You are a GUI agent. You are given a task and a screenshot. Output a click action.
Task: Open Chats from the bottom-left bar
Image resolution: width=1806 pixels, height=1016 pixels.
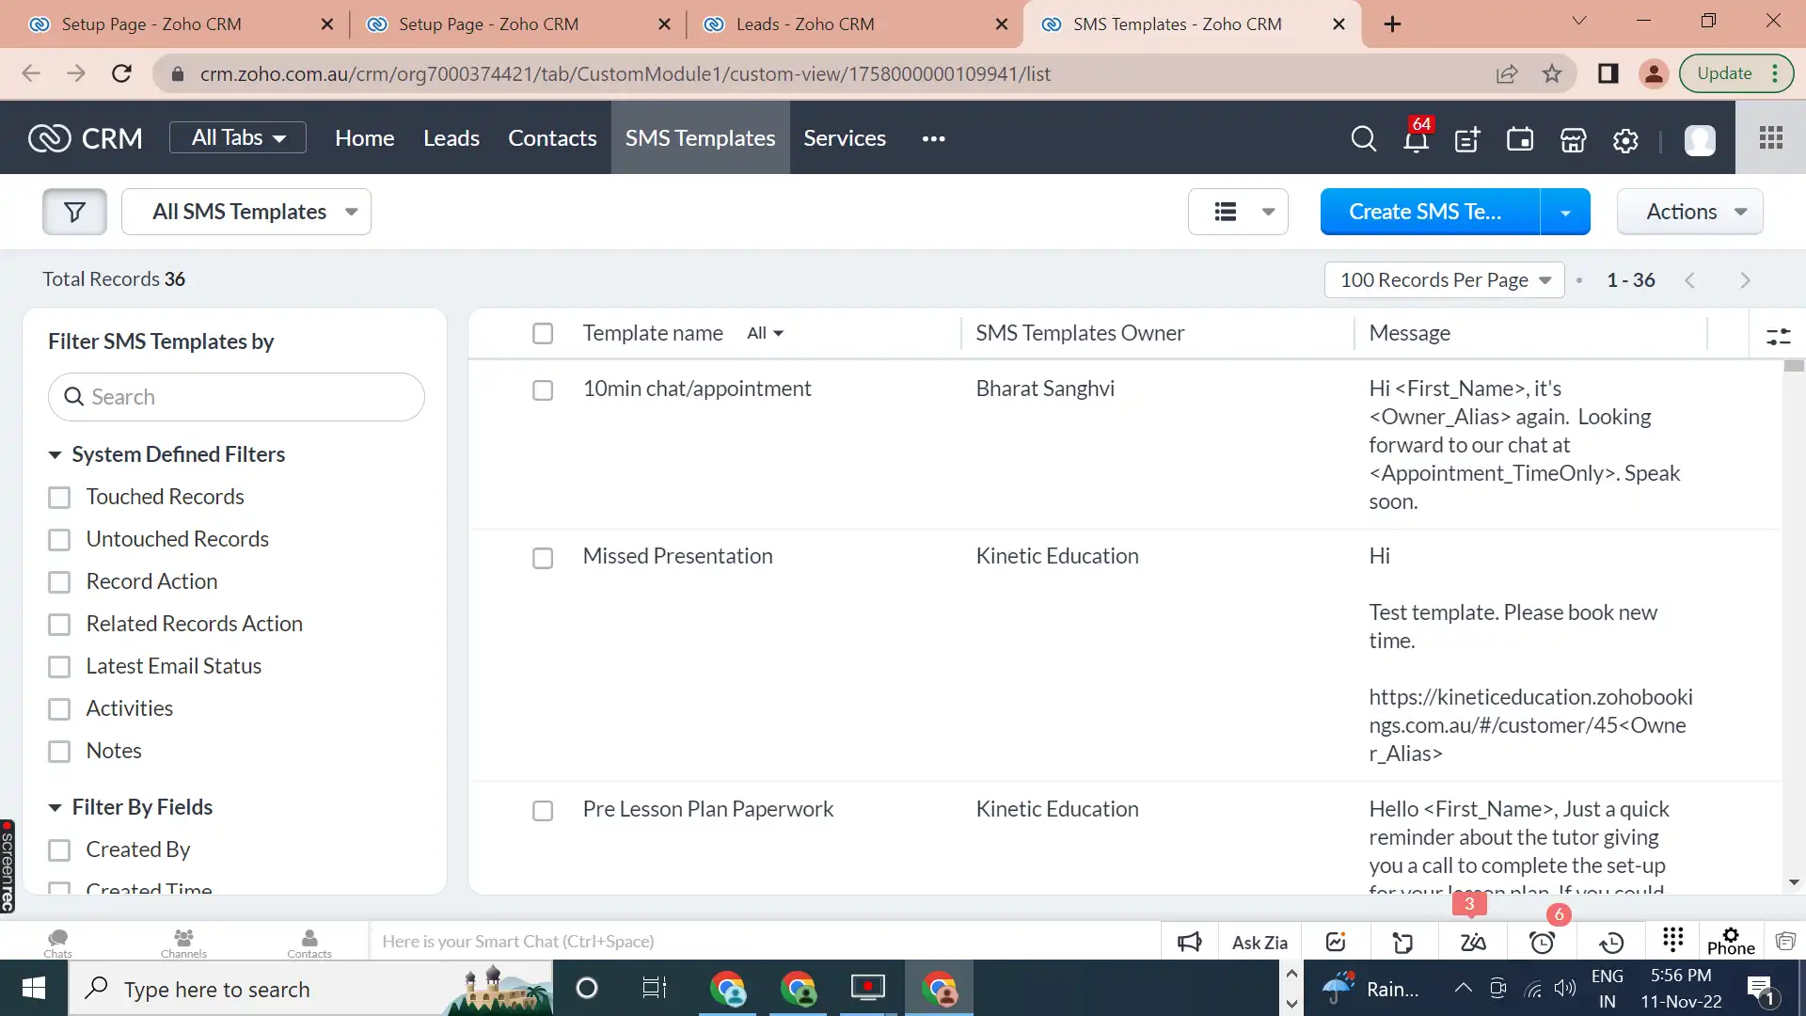click(56, 941)
